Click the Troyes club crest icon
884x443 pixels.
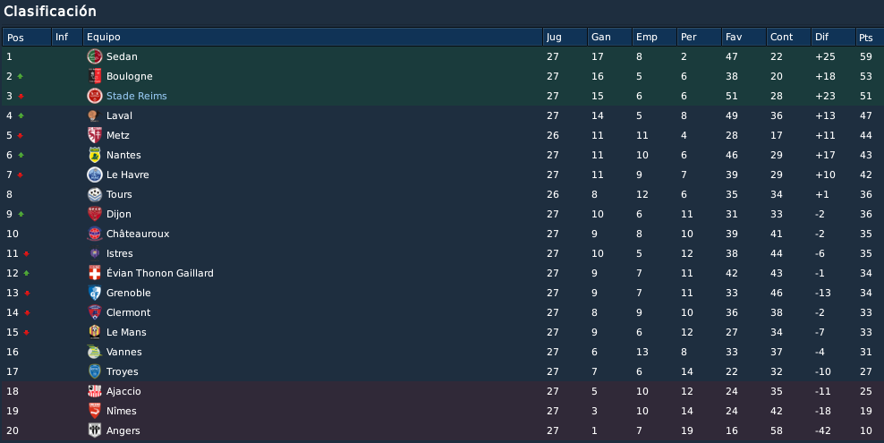[94, 371]
